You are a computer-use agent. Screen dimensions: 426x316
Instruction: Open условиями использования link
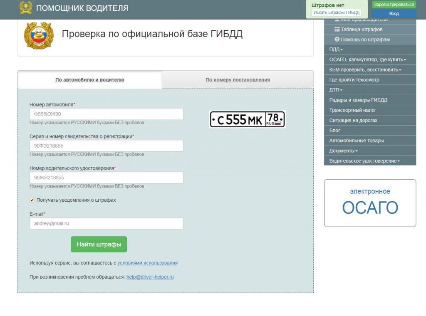[x=148, y=263]
